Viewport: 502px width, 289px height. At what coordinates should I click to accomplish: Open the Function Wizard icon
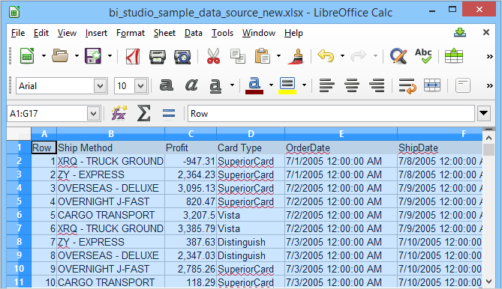tap(119, 113)
